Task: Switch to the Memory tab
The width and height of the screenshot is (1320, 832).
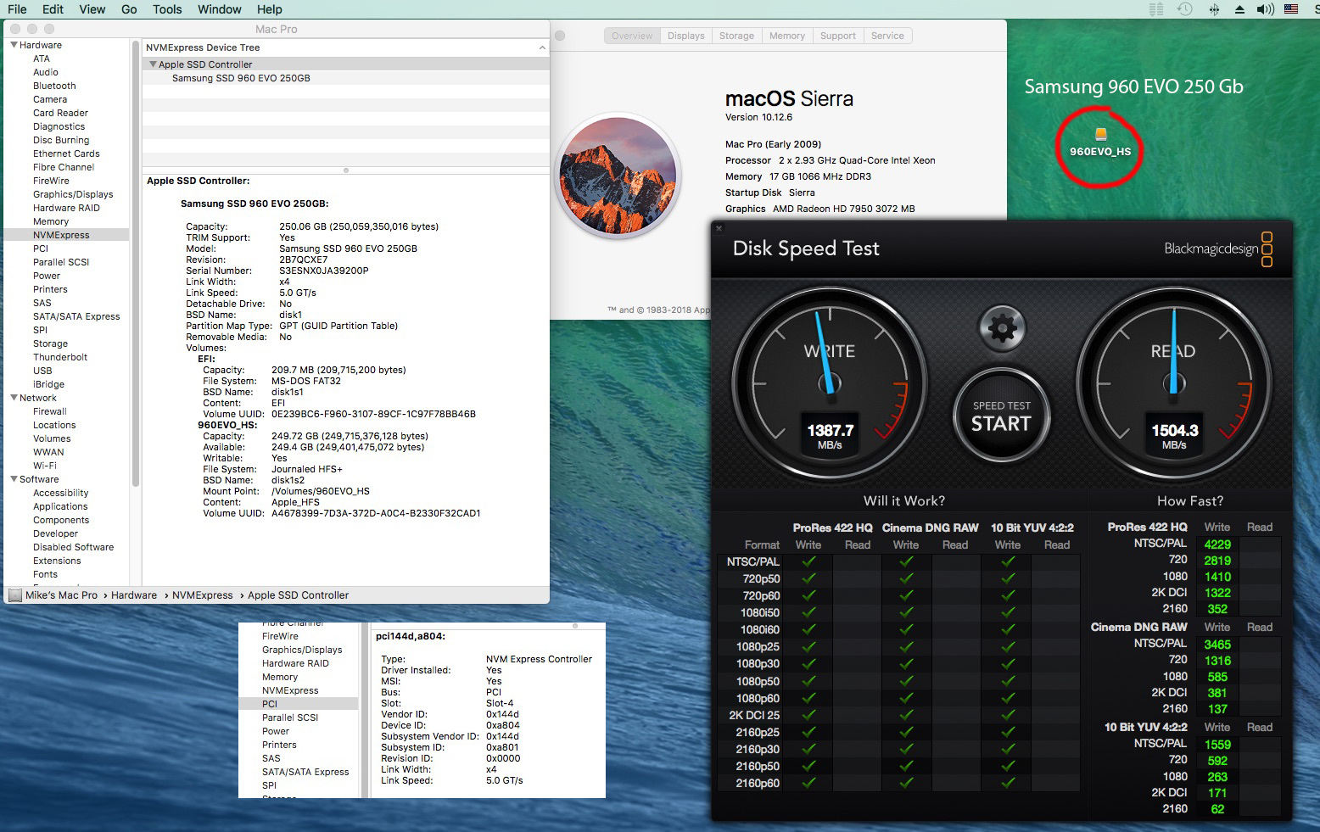Action: point(787,36)
